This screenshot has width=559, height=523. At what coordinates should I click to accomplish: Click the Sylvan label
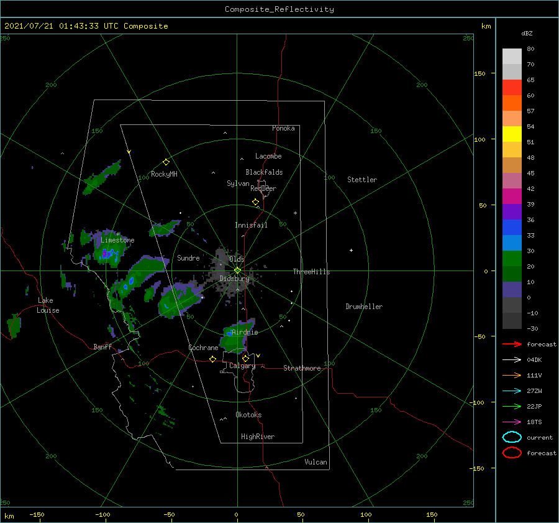click(238, 183)
